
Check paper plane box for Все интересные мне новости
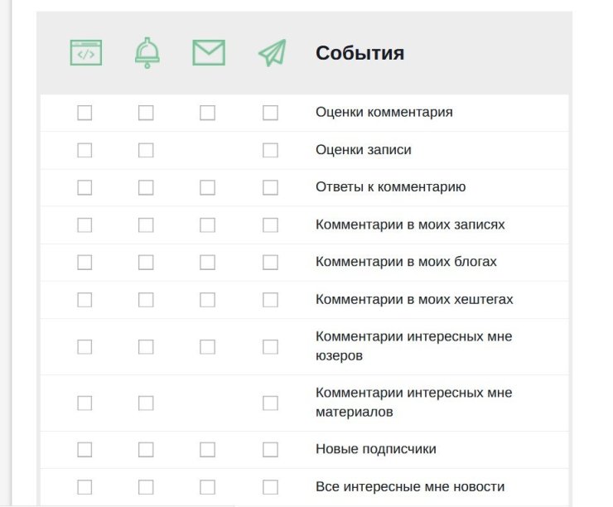tap(270, 487)
